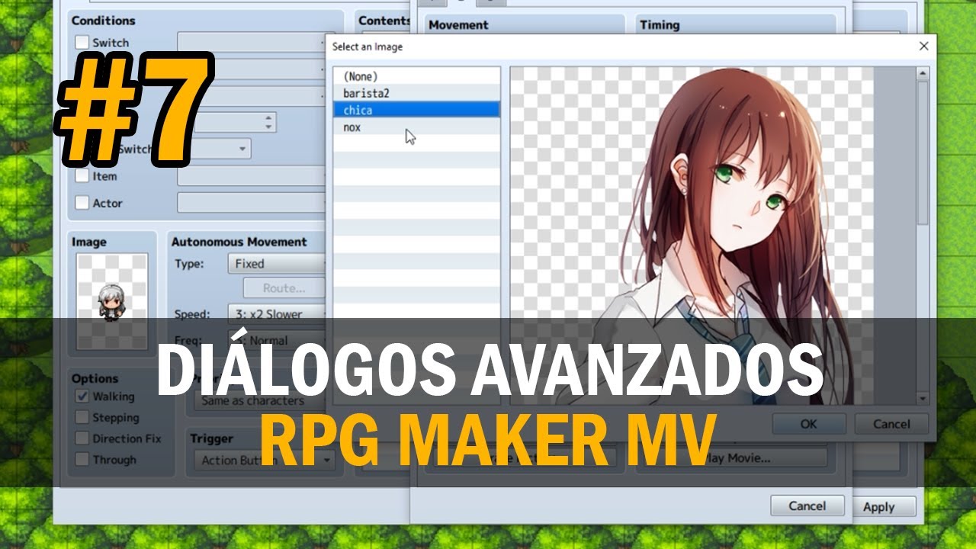The image size is (976, 549).
Task: Click the Variable value stepper arrows
Action: pos(268,122)
